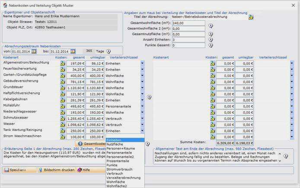Click Bildschirm drucken button
Viewport: 300px width, 188px height.
tap(57, 170)
